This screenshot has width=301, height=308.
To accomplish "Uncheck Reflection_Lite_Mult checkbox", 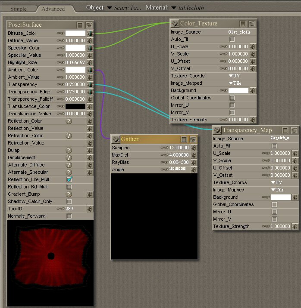I will (x=69, y=179).
